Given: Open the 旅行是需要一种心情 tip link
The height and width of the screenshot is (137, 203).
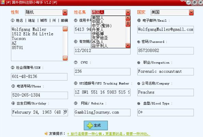Looking at the screenshot, I should point(108,134).
